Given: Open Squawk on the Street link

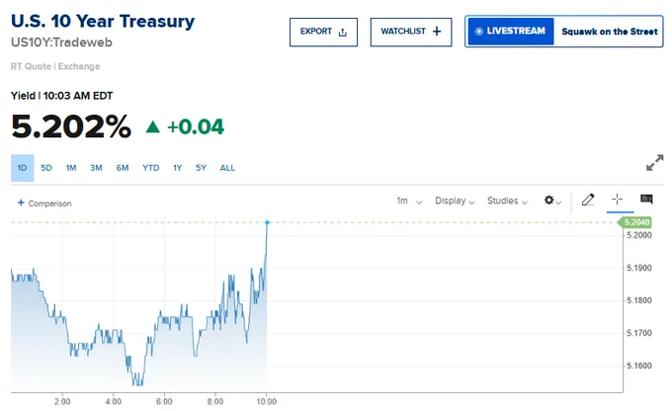Looking at the screenshot, I should coord(609,32).
